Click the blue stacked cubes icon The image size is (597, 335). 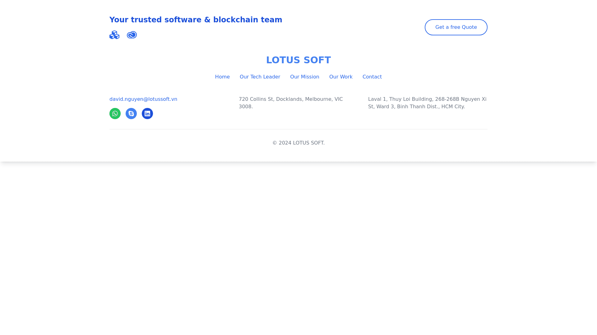[x=114, y=35]
